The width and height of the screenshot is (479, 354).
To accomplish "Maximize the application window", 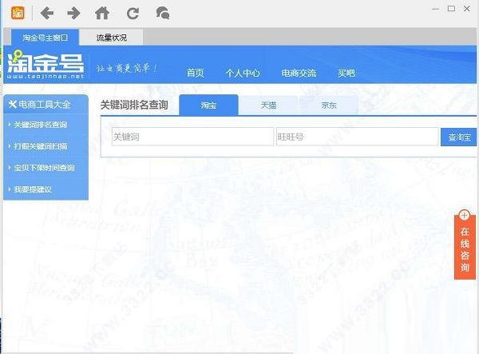I will (x=451, y=9).
